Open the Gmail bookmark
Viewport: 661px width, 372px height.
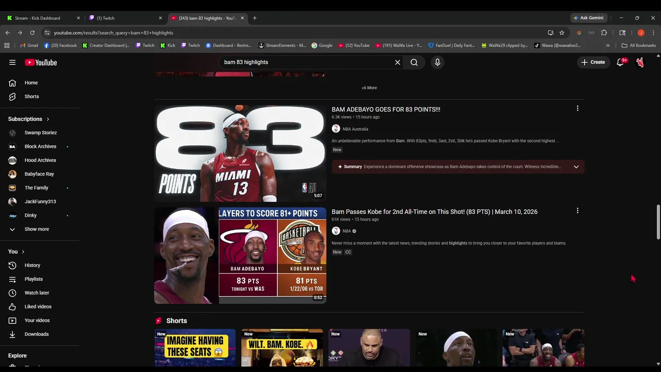click(29, 45)
